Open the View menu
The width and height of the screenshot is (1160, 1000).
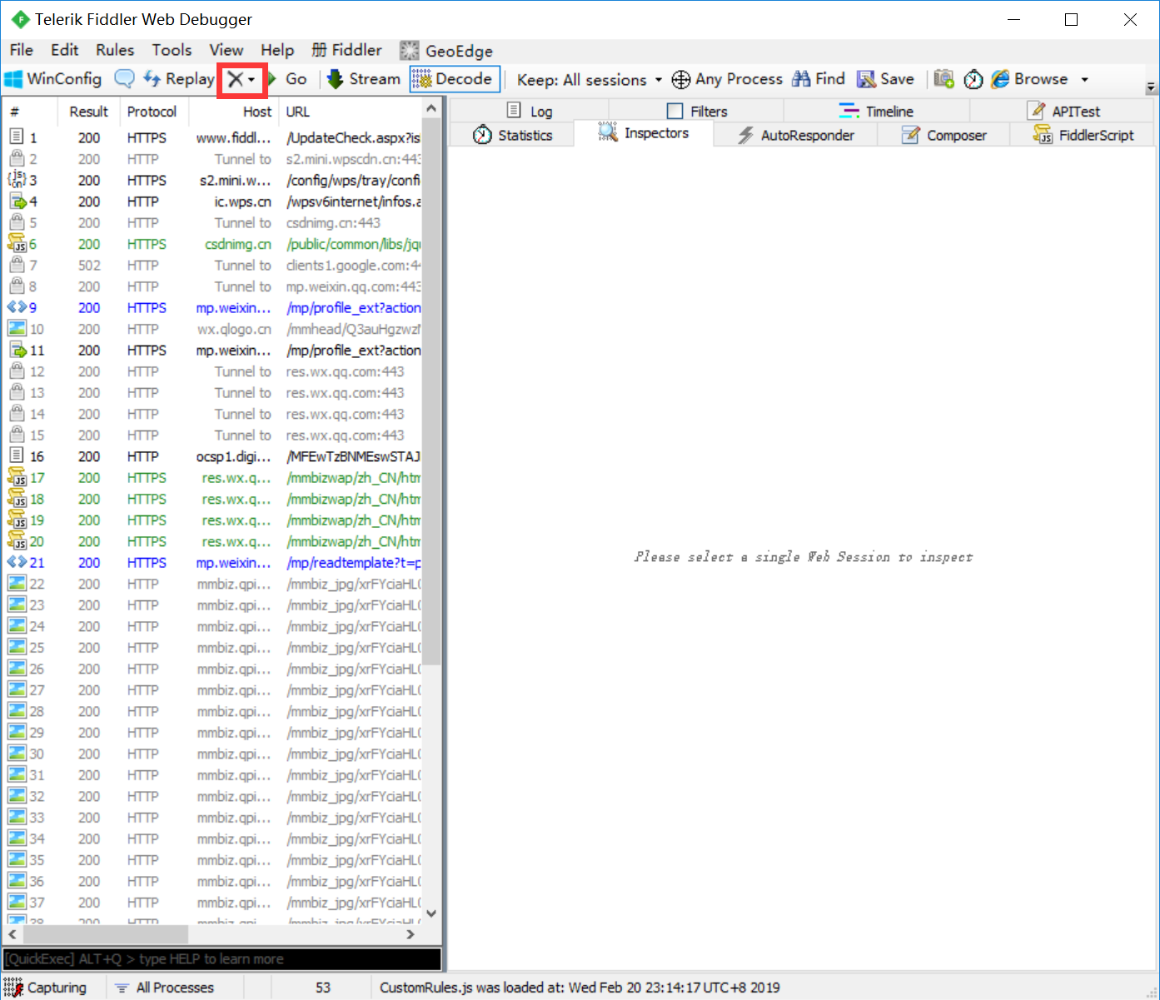coord(227,50)
